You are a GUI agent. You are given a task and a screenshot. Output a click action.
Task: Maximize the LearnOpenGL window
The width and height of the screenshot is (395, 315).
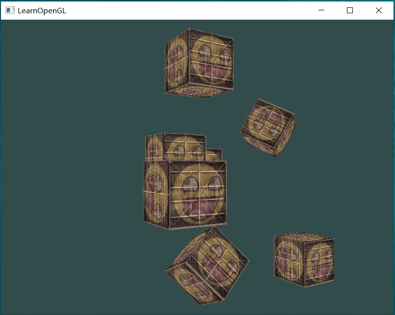click(x=350, y=10)
